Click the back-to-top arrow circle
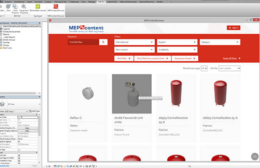Screen dimensions: 260x168 click(255, 156)
